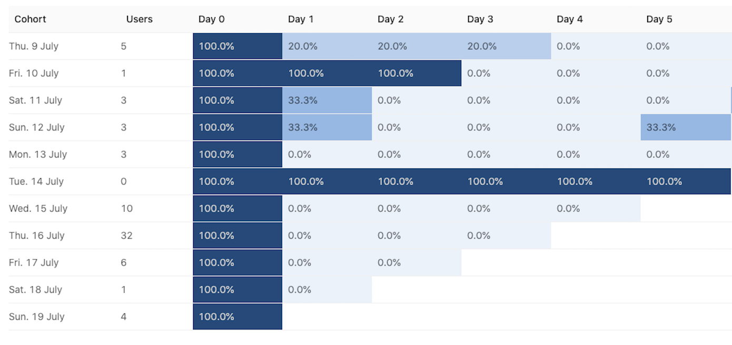
Task: Click the Cohort column header
Action: click(x=31, y=19)
